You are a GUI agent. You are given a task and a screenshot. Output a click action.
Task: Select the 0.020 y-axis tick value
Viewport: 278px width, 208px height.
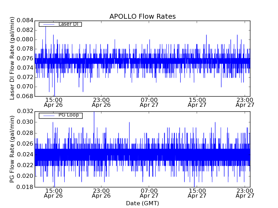25,176
